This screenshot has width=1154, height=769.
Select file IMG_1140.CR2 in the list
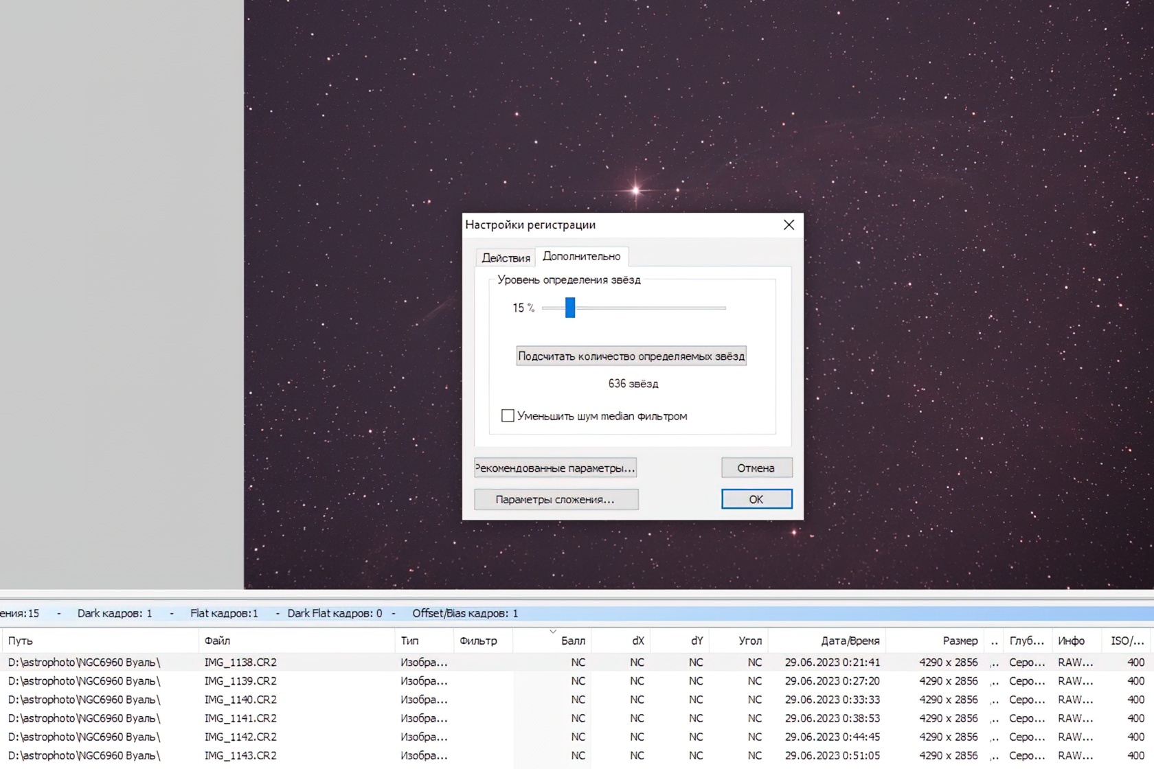(x=240, y=700)
